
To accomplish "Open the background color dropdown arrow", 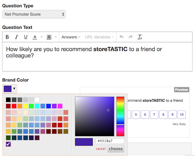I will point(56,37).
